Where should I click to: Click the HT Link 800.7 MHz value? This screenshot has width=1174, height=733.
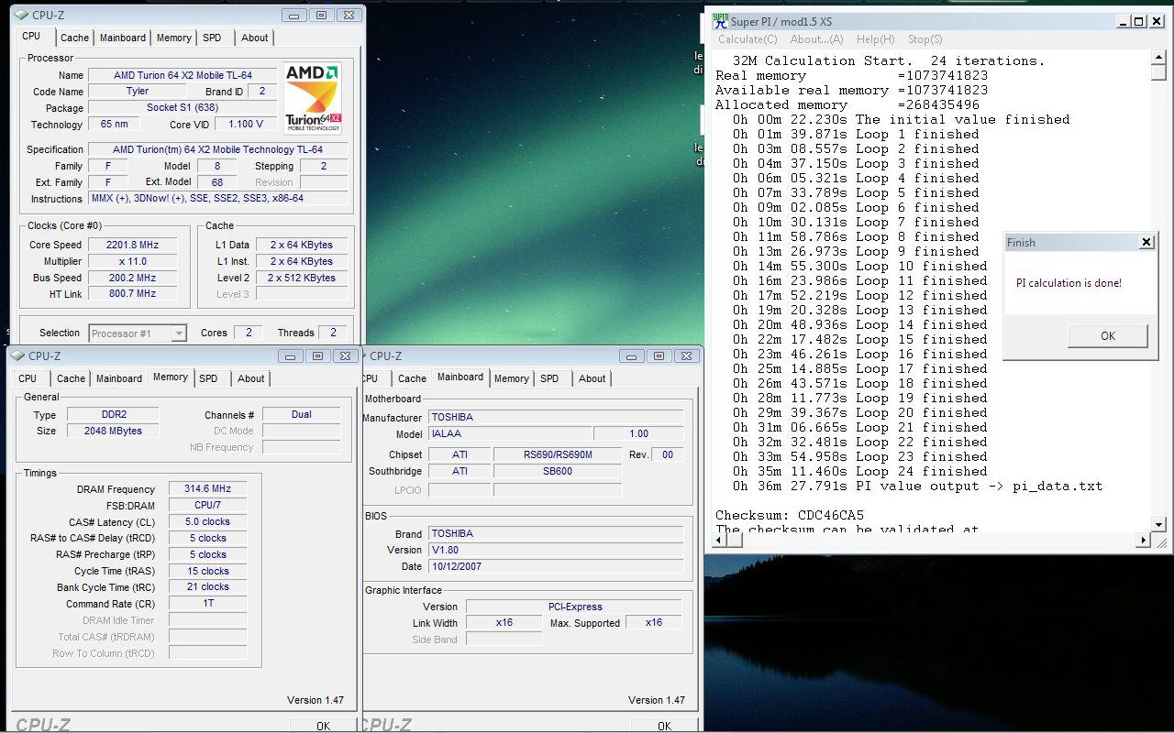(x=133, y=293)
